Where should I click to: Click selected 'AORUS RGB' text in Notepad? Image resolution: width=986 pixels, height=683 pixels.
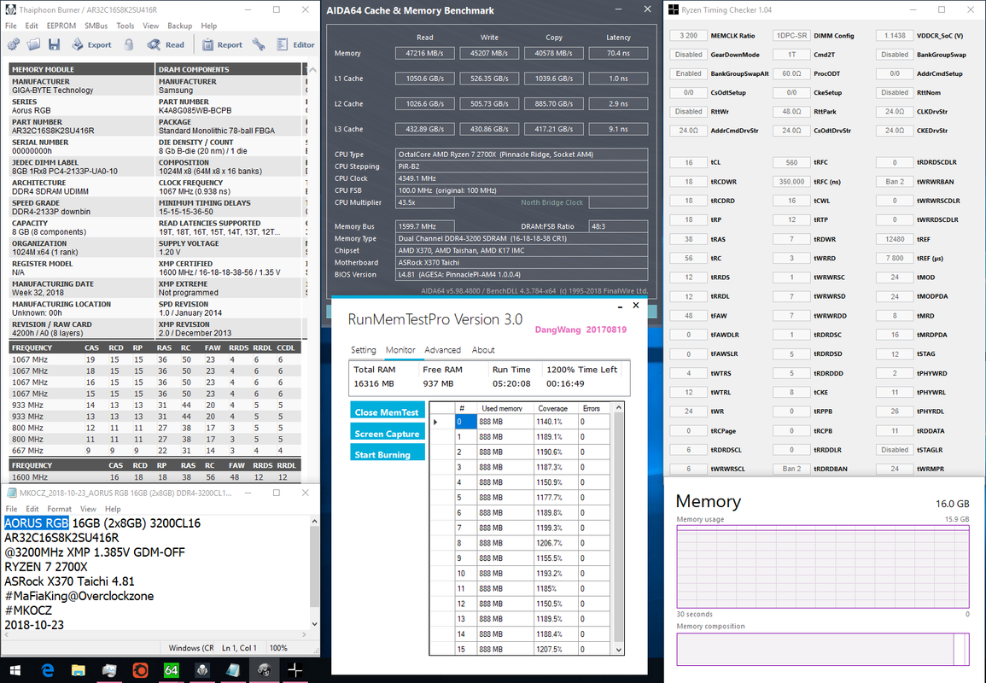point(37,523)
